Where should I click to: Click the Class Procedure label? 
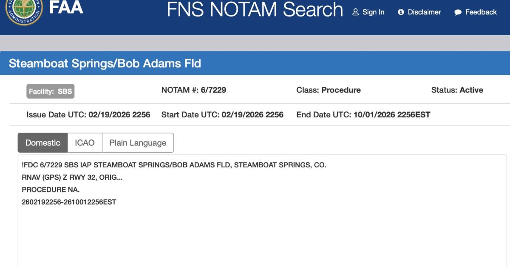[x=329, y=90]
